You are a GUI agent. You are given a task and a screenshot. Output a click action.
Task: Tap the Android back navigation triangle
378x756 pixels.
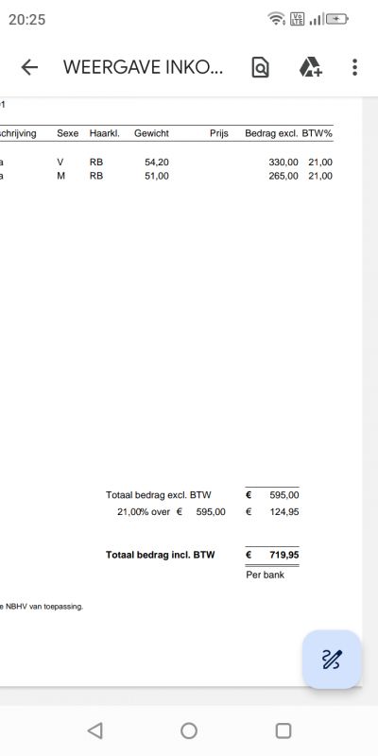click(x=95, y=730)
